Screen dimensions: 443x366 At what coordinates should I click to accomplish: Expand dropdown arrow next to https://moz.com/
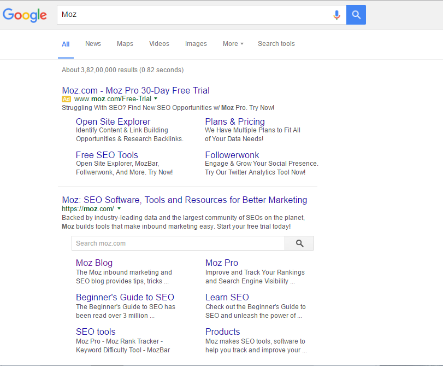pos(119,208)
